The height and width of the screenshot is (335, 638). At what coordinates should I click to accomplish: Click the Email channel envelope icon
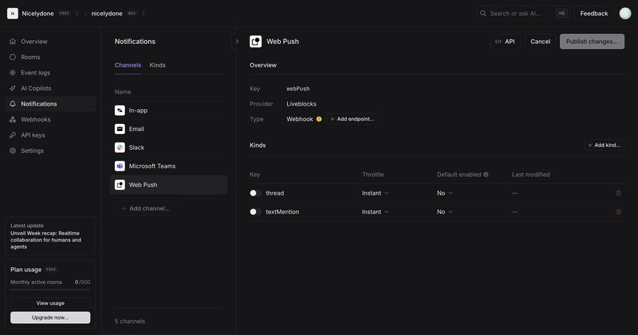pyautogui.click(x=120, y=129)
